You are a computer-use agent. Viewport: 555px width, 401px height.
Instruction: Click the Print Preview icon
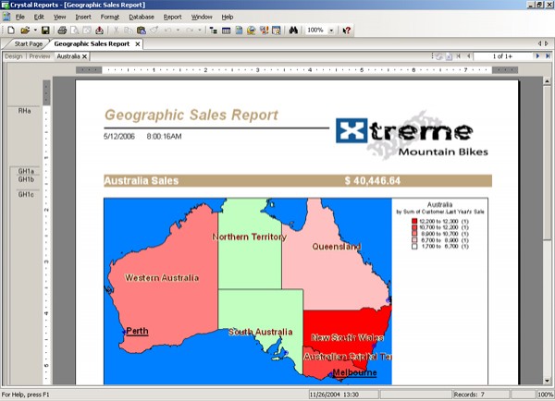74,30
